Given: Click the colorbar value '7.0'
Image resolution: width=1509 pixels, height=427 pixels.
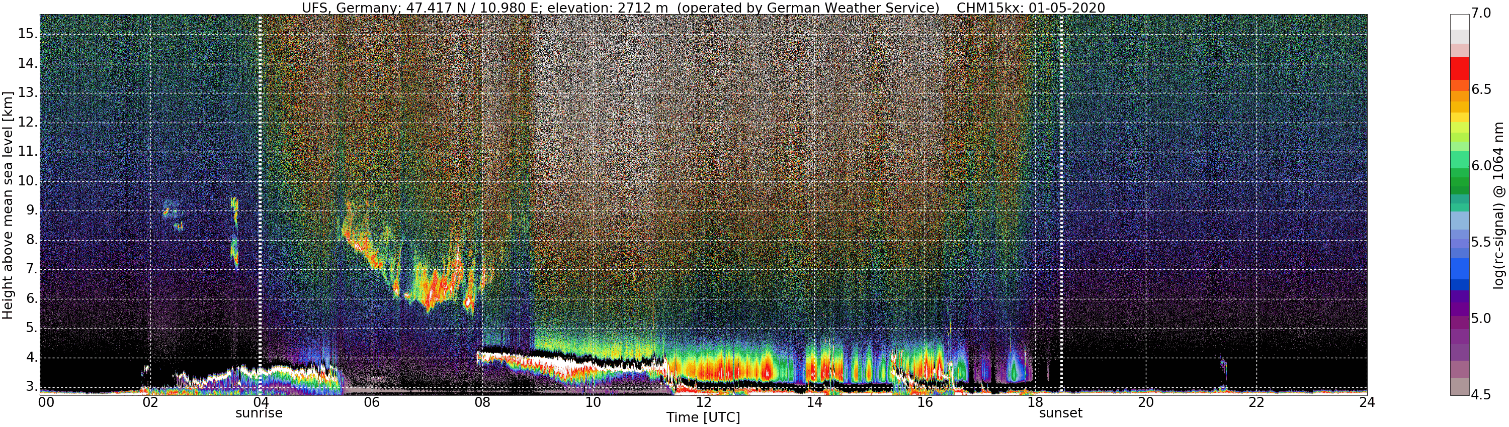Looking at the screenshot, I should [1481, 14].
